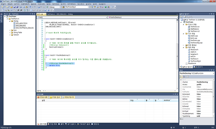This screenshot has height=129, width=216.
Task: Open the File menu in menu bar
Action: 3,4
